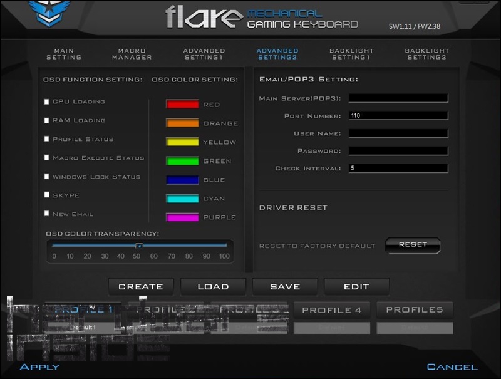Click Cancel at the bottom
The image size is (501, 379).
pos(452,367)
